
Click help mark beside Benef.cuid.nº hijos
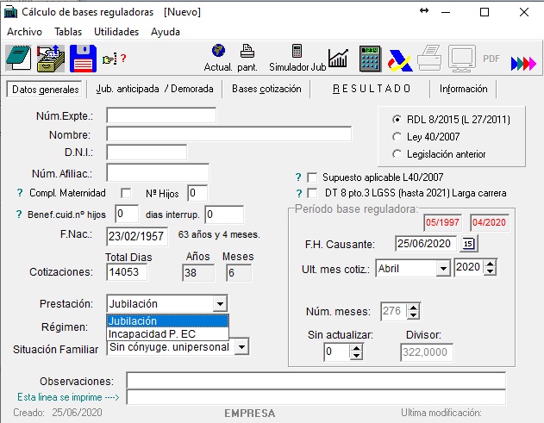pyautogui.click(x=19, y=215)
